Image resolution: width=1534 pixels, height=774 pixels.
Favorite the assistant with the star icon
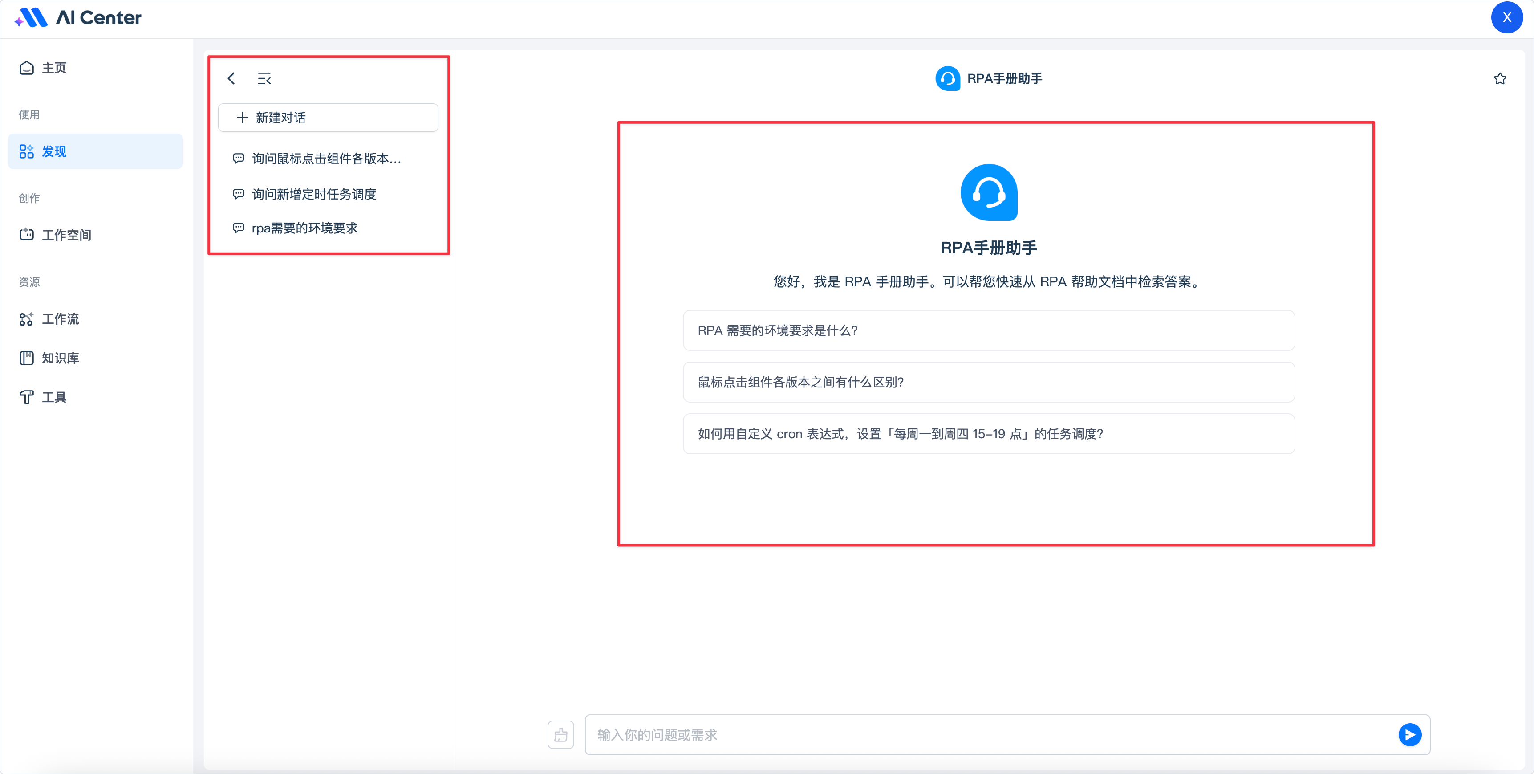point(1500,79)
